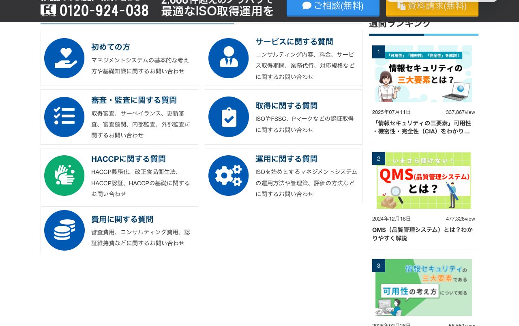The height and width of the screenshot is (326, 519).
Task: Click the 審査費用、コンサルティング費用 description text
Action: (141, 238)
